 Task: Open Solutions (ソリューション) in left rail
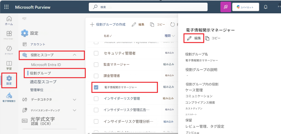click(9, 35)
